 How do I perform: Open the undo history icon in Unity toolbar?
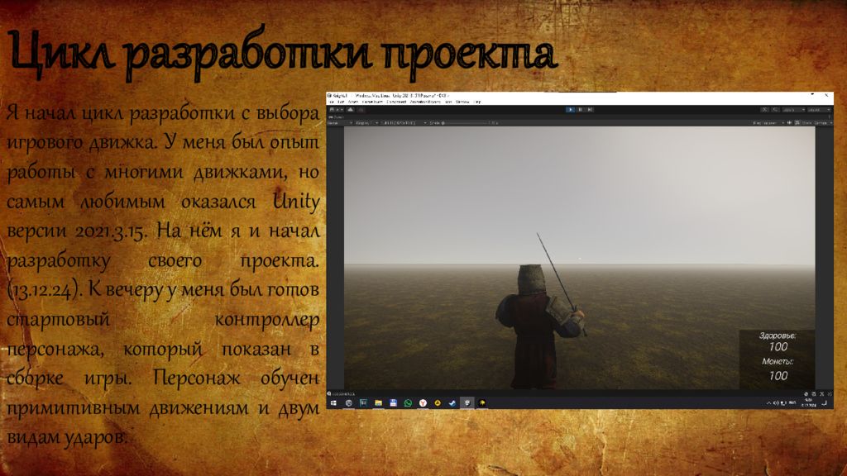click(764, 110)
